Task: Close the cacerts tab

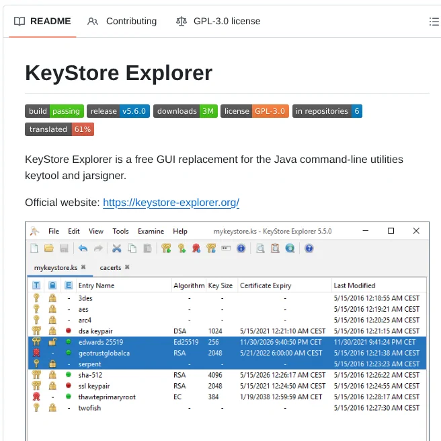Action: click(127, 267)
